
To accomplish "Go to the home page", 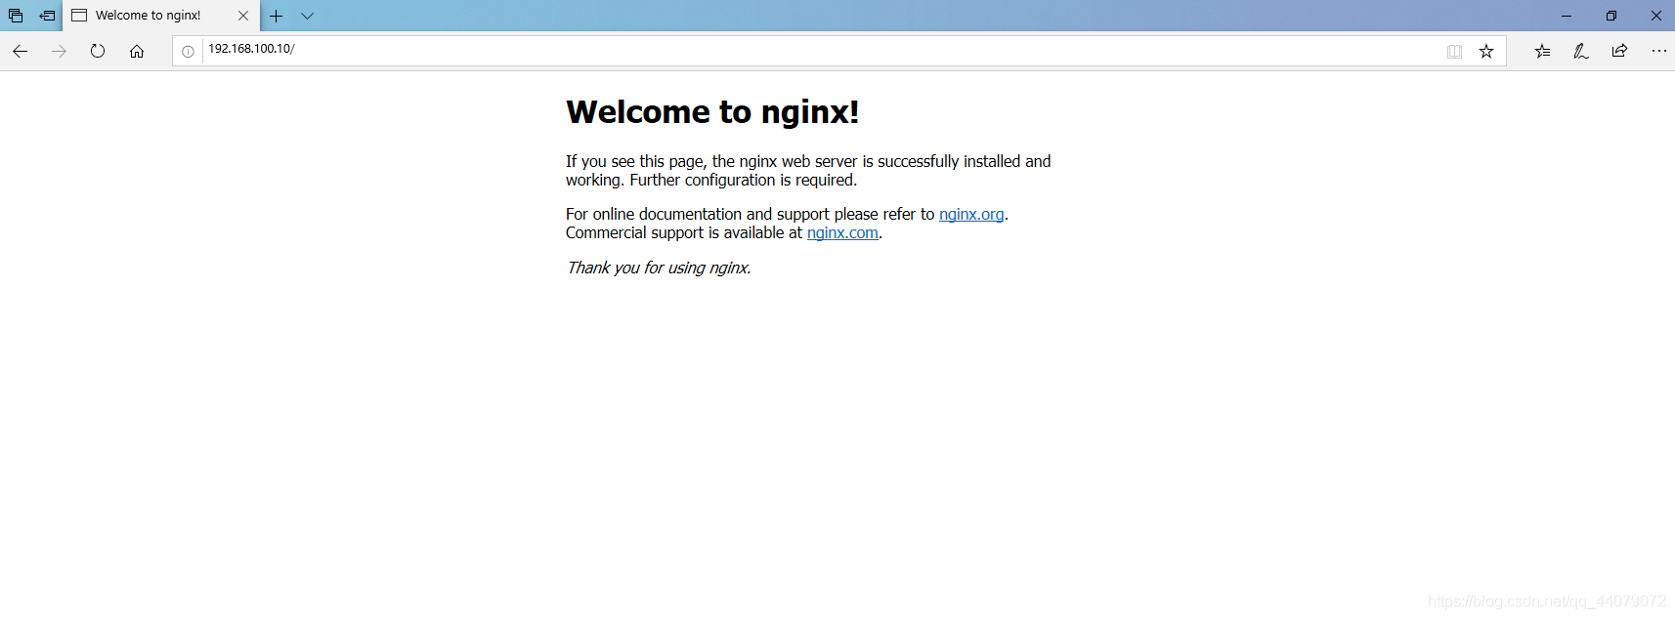I will pyautogui.click(x=137, y=51).
